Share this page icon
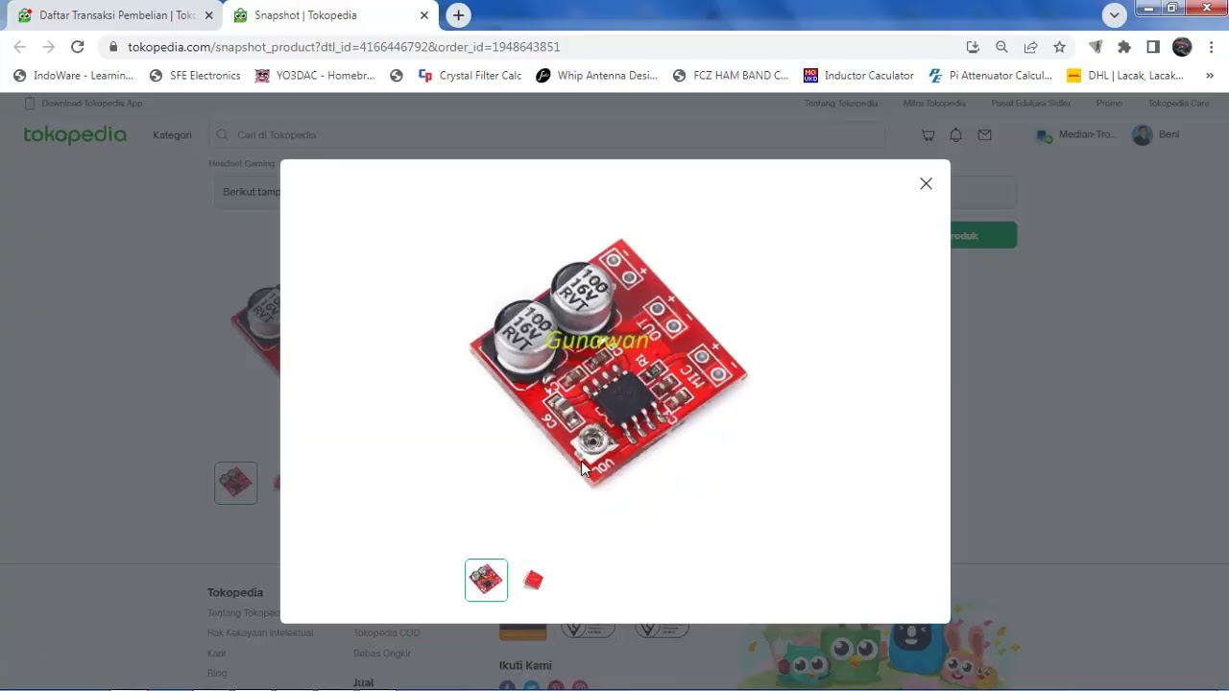Viewport: 1229px width, 691px height. [x=1030, y=47]
